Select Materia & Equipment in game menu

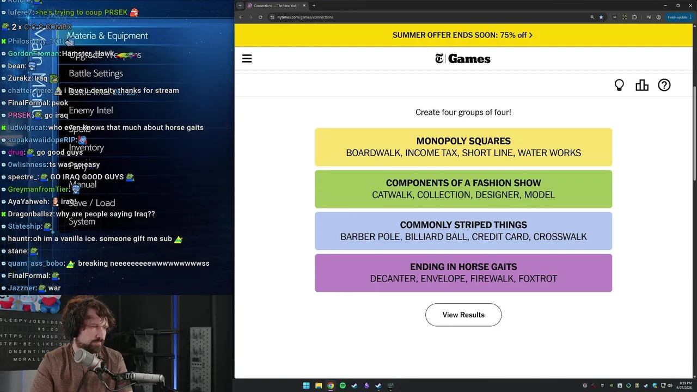(x=107, y=36)
